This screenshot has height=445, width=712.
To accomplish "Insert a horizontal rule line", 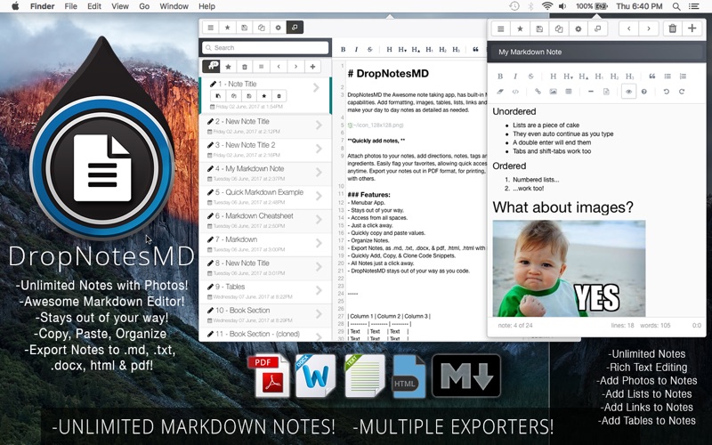I will click(591, 92).
